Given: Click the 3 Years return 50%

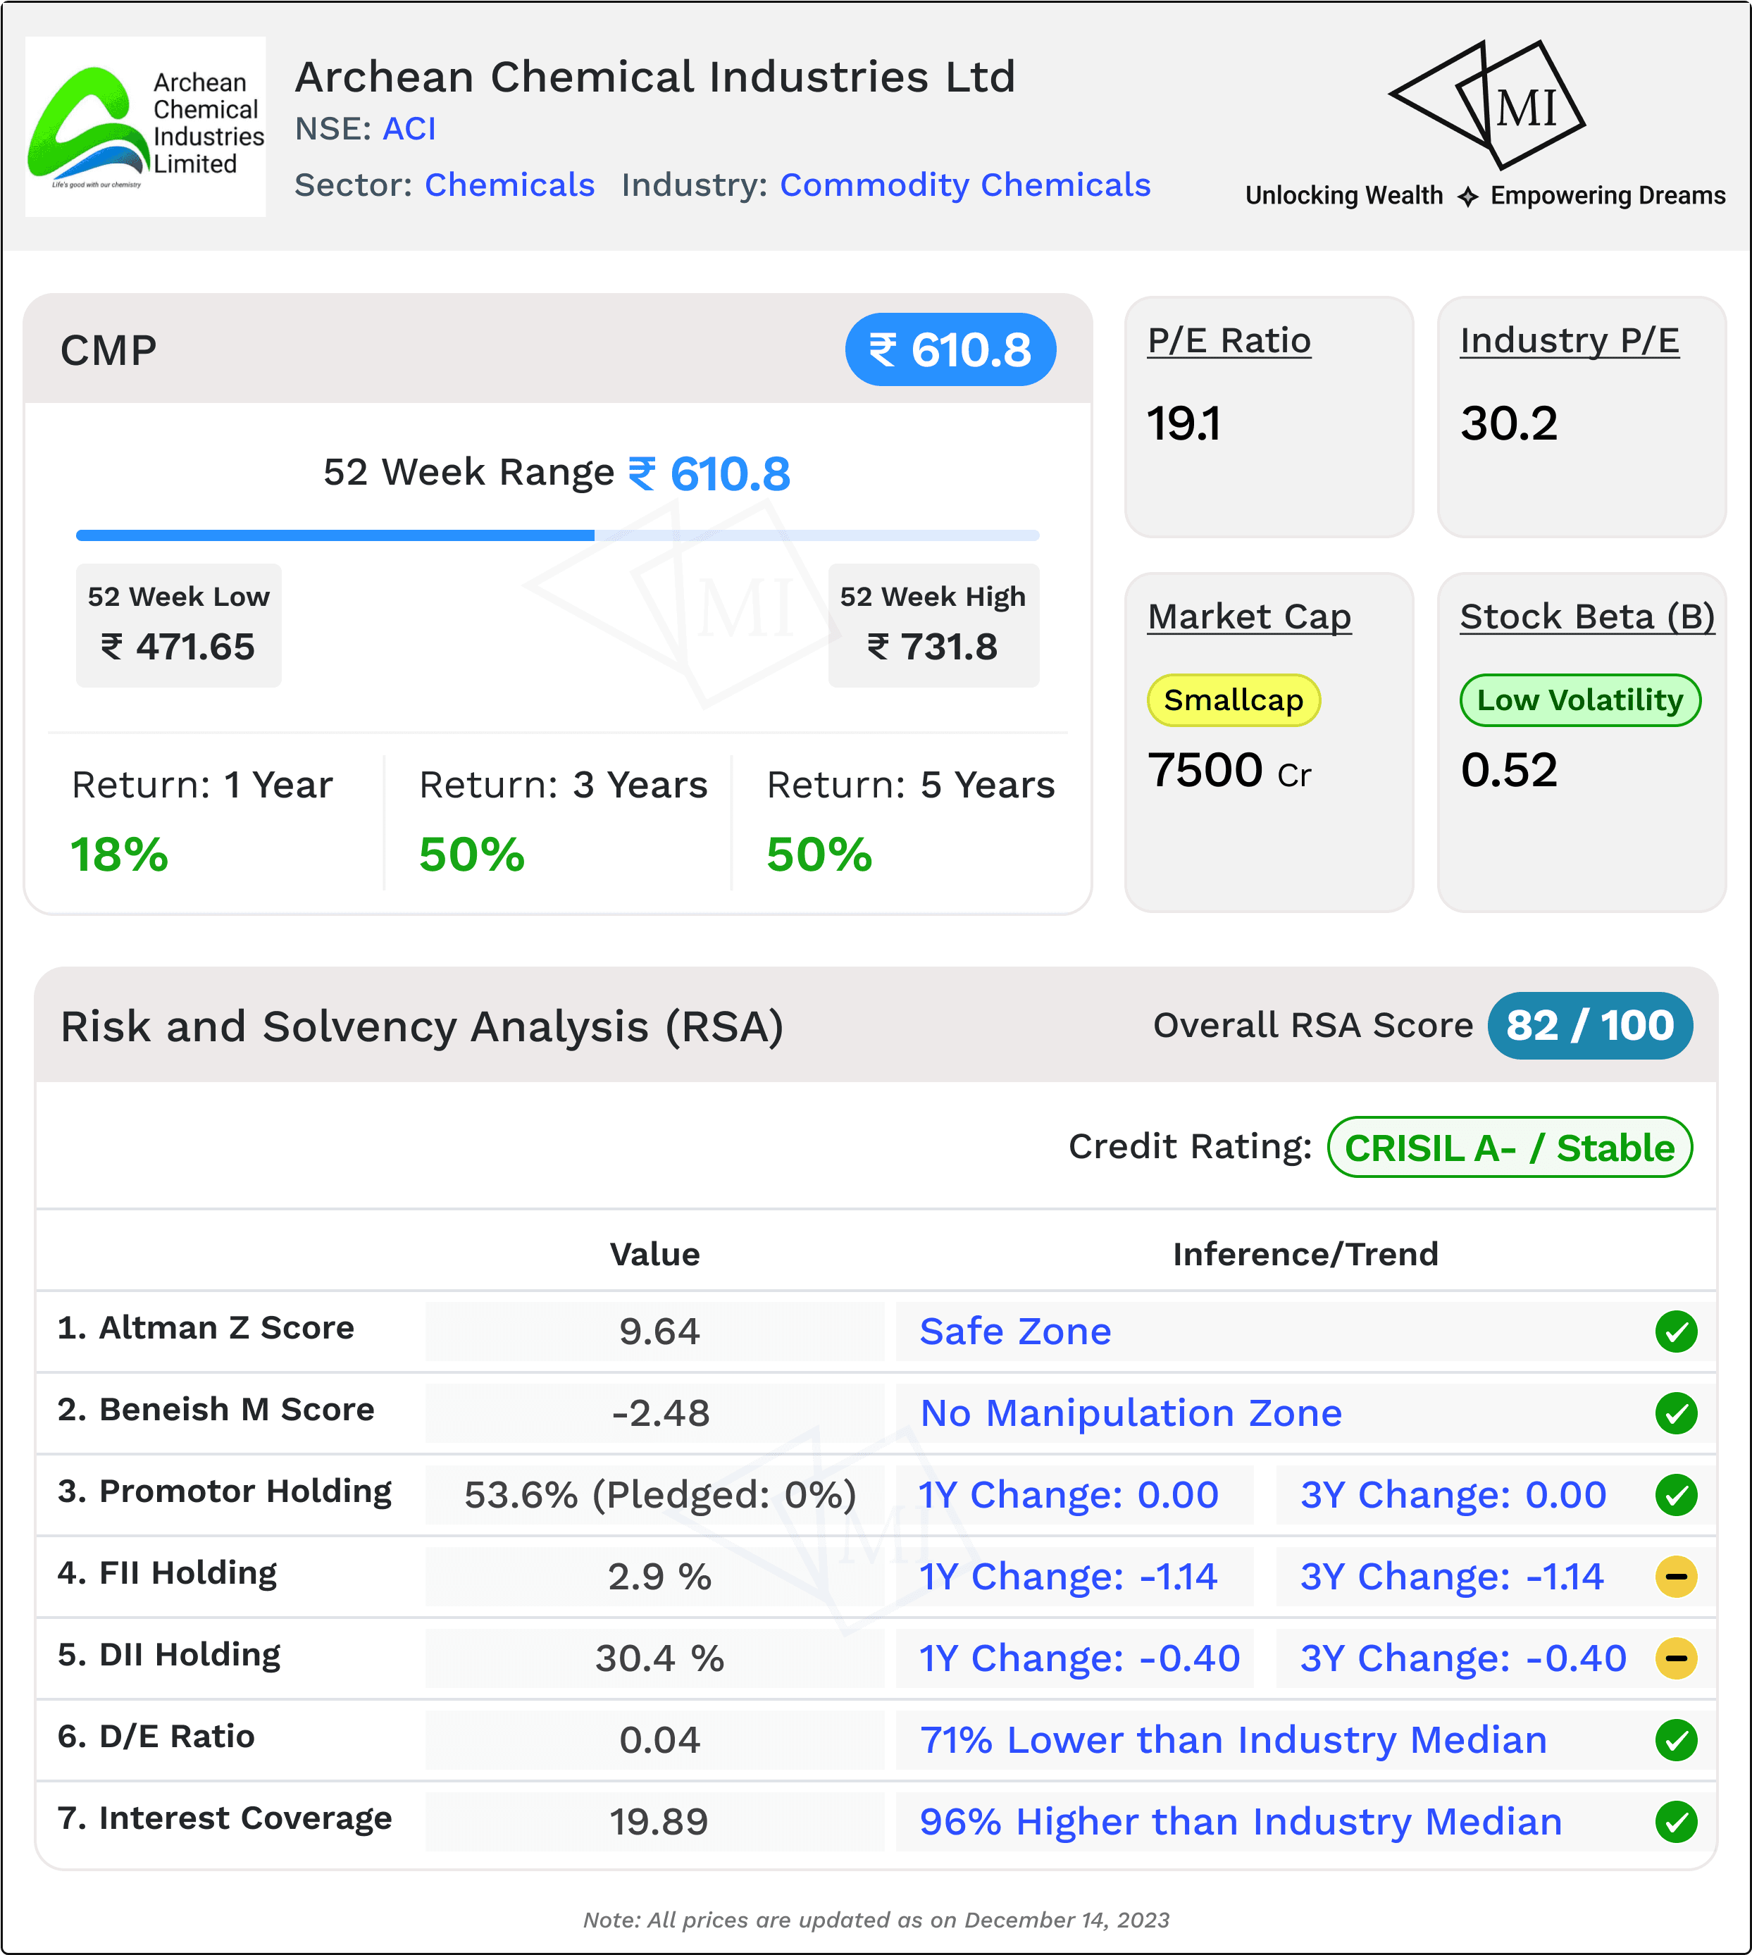Looking at the screenshot, I should (472, 855).
